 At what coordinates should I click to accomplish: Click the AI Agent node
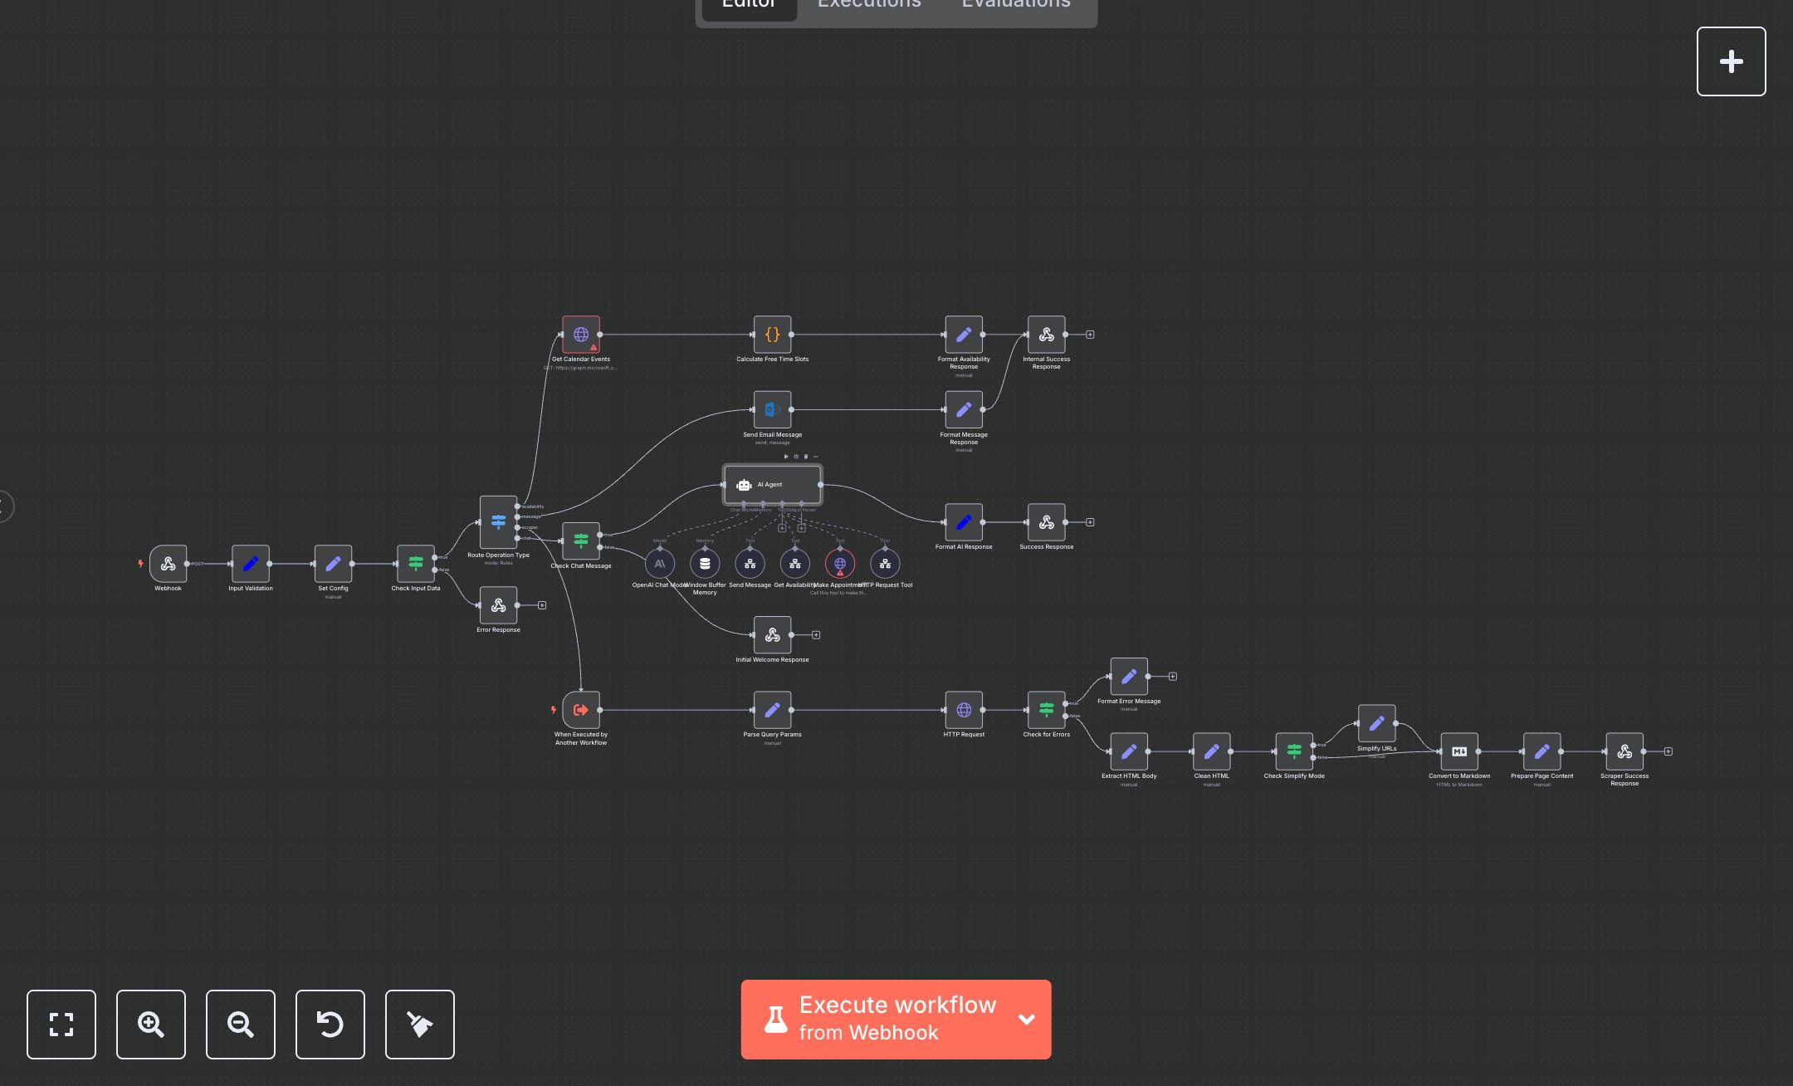tap(772, 485)
